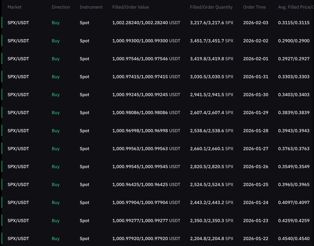
Task: Click the order row from 2026-01-22
Action: [x=157, y=238]
